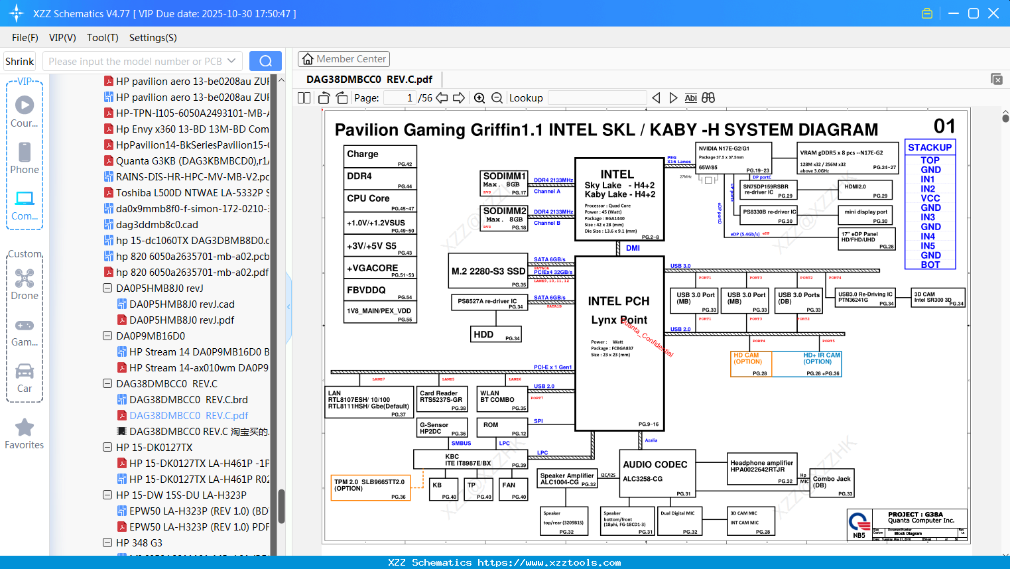The height and width of the screenshot is (569, 1010).
Task: Open the Settings menu
Action: coord(153,38)
